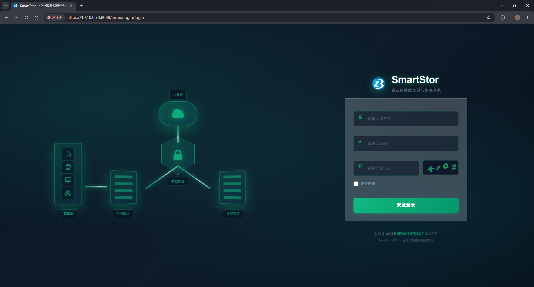Click the local backup server icon
The height and width of the screenshot is (287, 534).
pos(123,187)
